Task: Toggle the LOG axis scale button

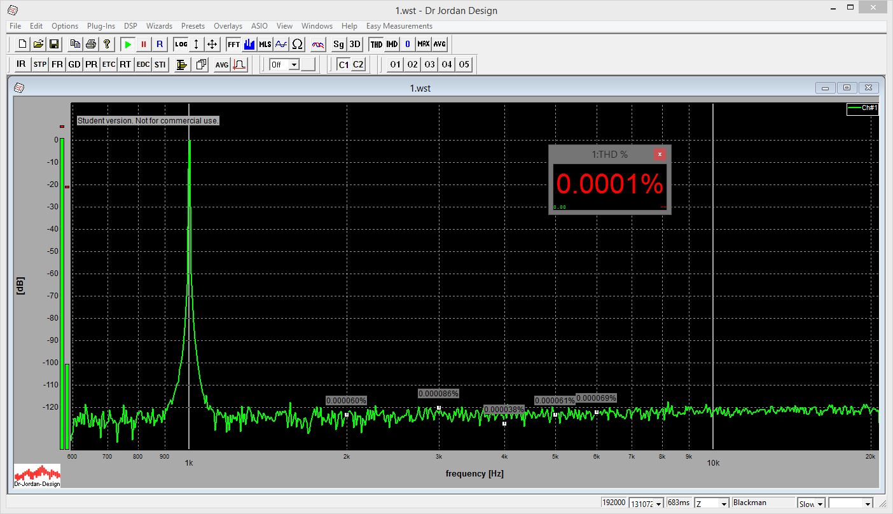Action: tap(181, 44)
